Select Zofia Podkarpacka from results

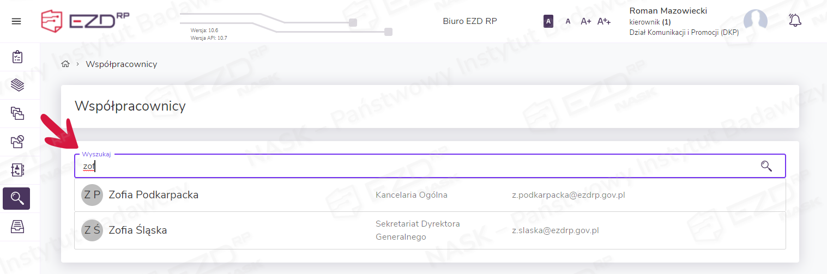coord(153,195)
